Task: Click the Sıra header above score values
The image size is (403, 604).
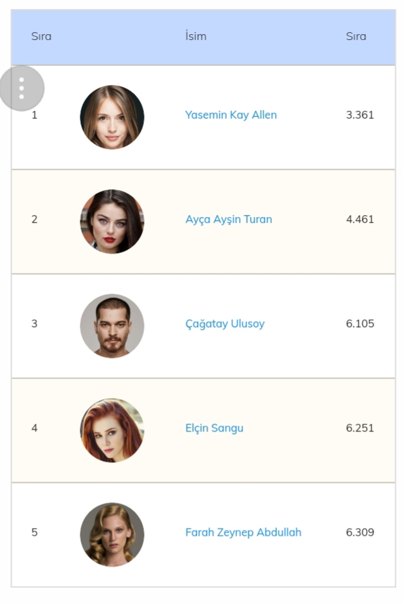Action: (x=356, y=37)
